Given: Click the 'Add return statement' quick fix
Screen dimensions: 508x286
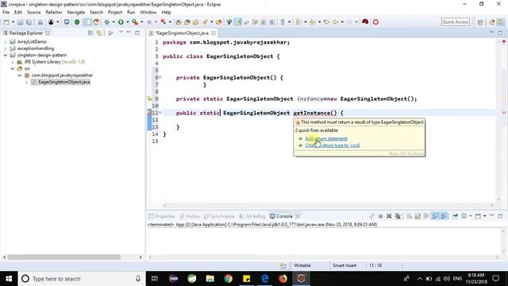Looking at the screenshot, I should click(x=326, y=139).
